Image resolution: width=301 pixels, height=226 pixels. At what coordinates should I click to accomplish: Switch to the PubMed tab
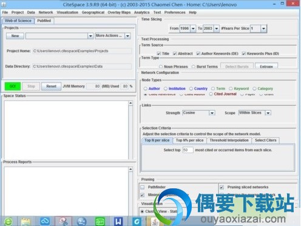pyautogui.click(x=44, y=21)
